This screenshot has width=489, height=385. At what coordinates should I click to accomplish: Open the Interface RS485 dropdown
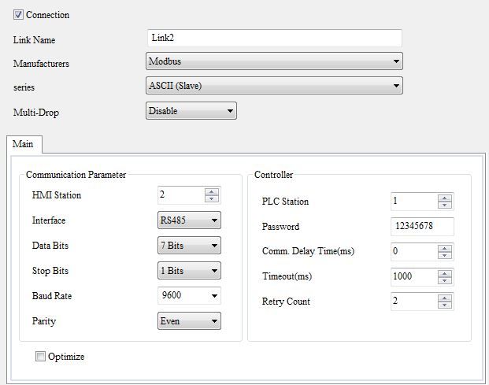pos(189,220)
